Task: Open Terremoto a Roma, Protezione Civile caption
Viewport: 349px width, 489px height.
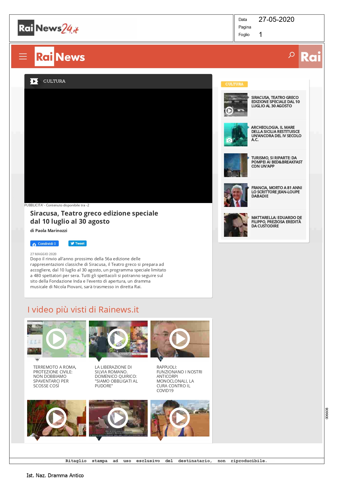Action: 55,376
